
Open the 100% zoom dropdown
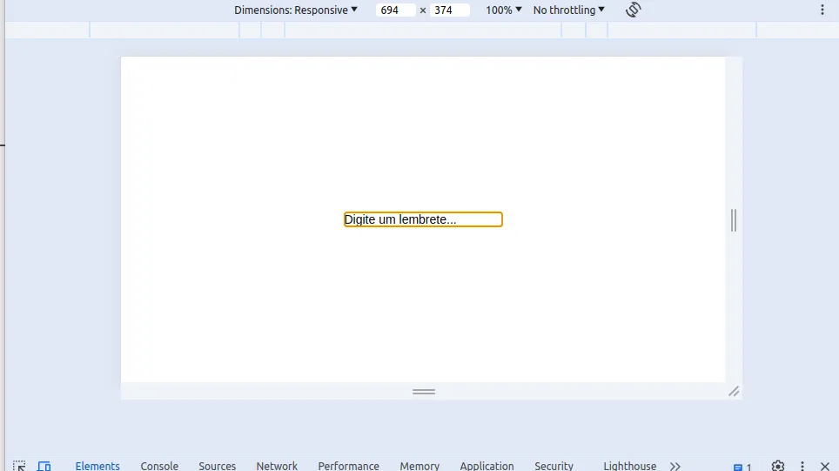click(504, 10)
